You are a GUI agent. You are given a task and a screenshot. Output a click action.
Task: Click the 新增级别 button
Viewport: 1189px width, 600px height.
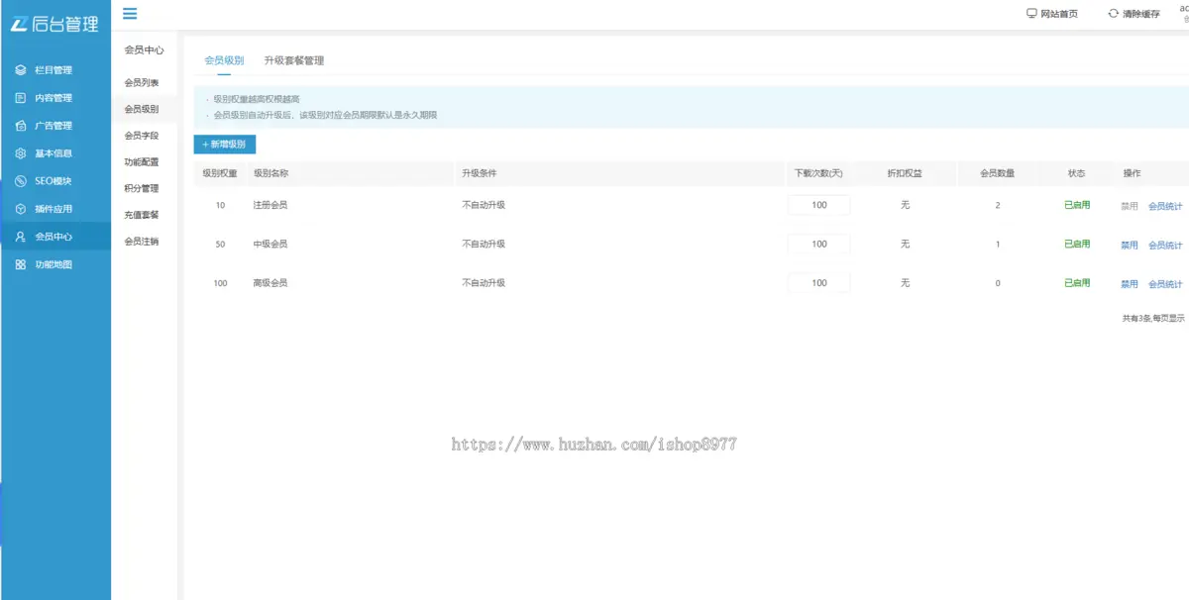(225, 145)
